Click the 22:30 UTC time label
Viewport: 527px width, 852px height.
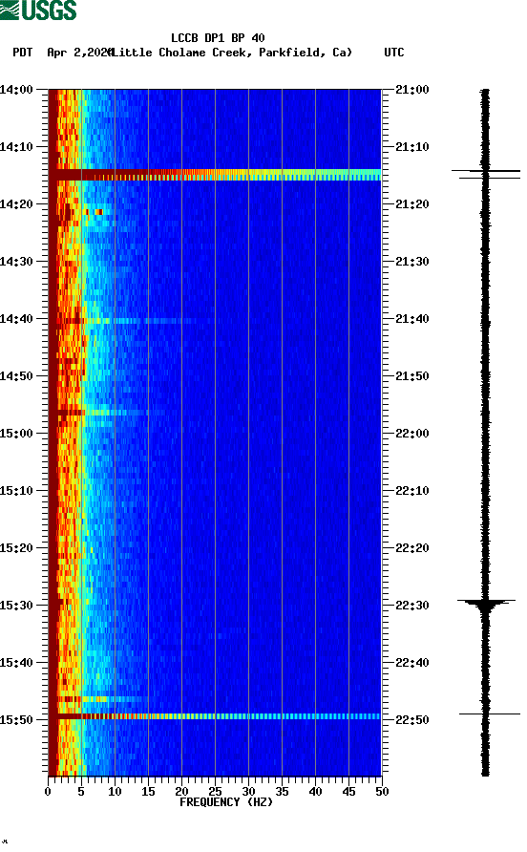tap(412, 606)
